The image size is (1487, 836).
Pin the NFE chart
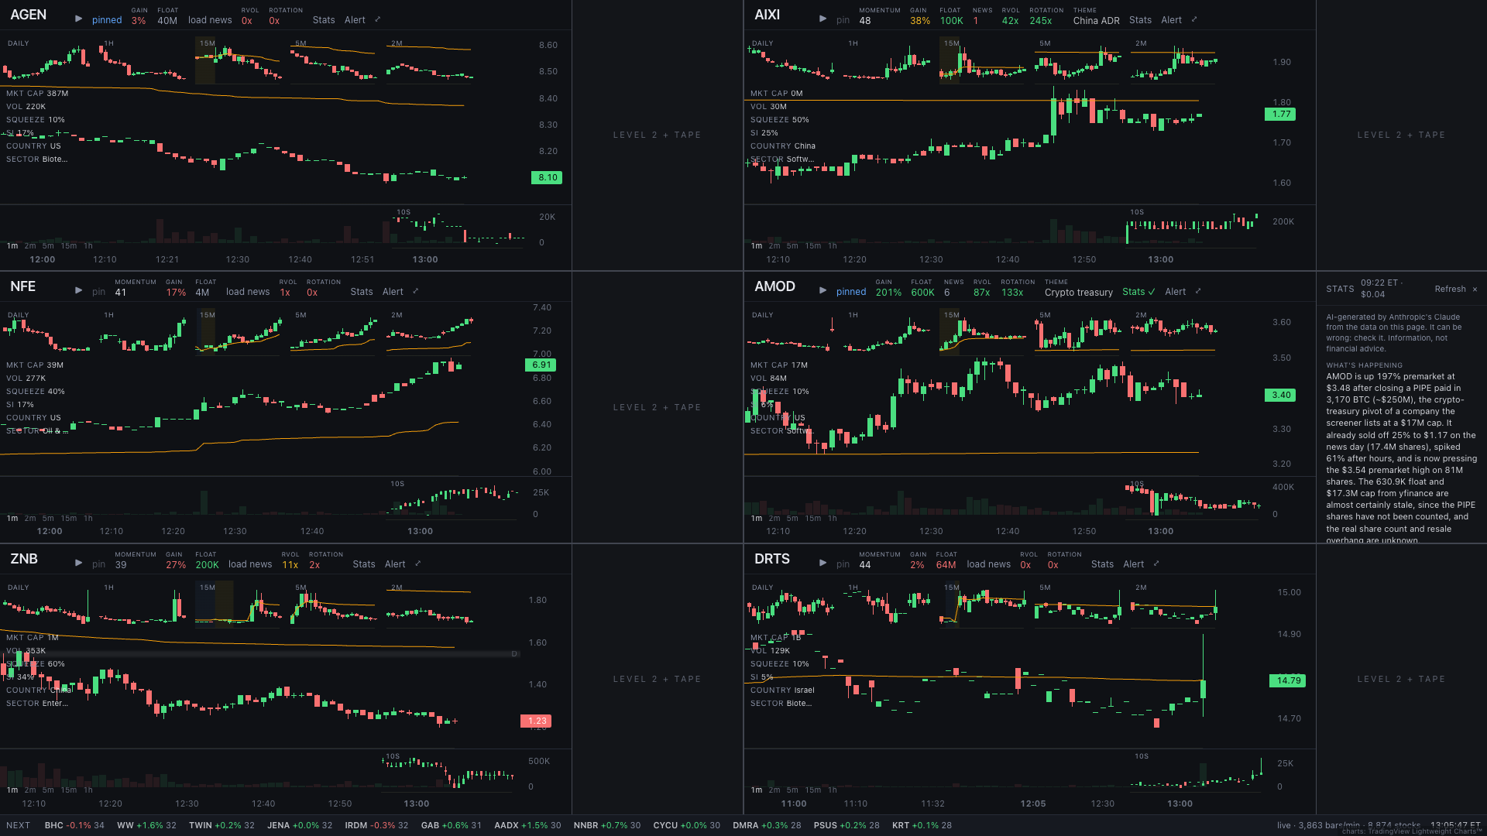coord(98,292)
